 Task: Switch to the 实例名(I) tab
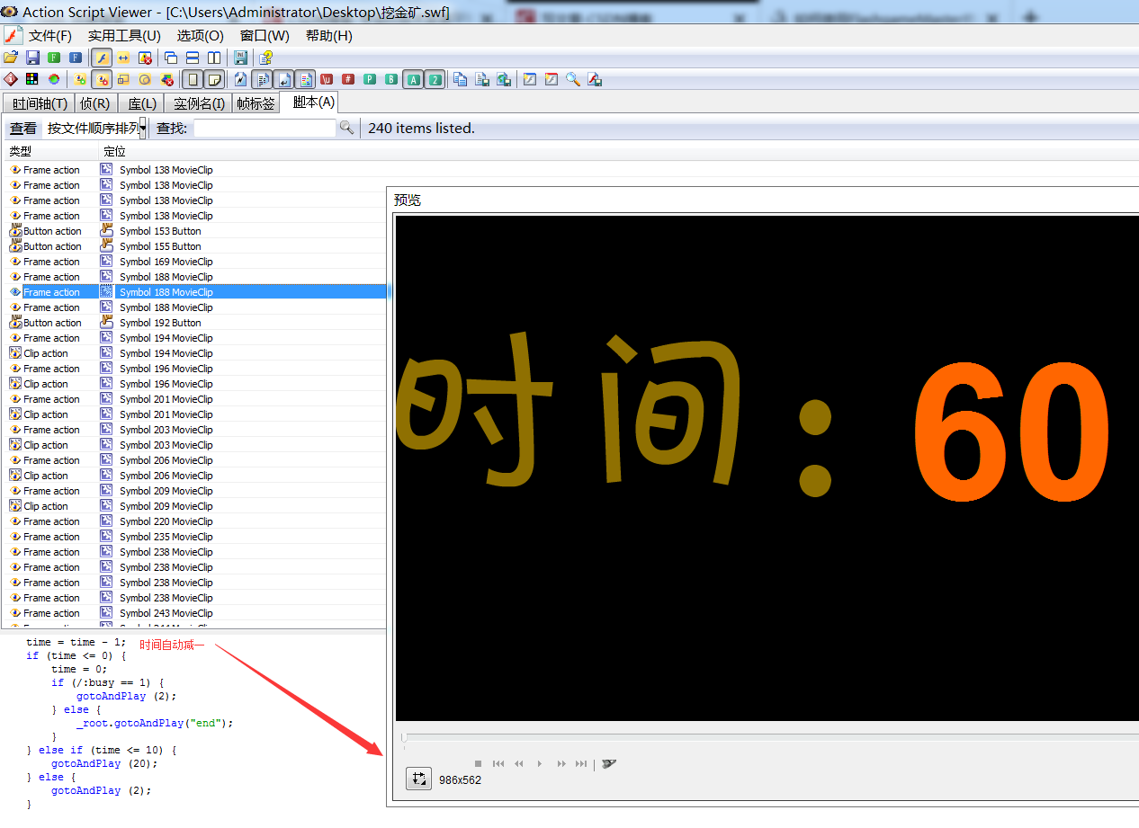[200, 103]
